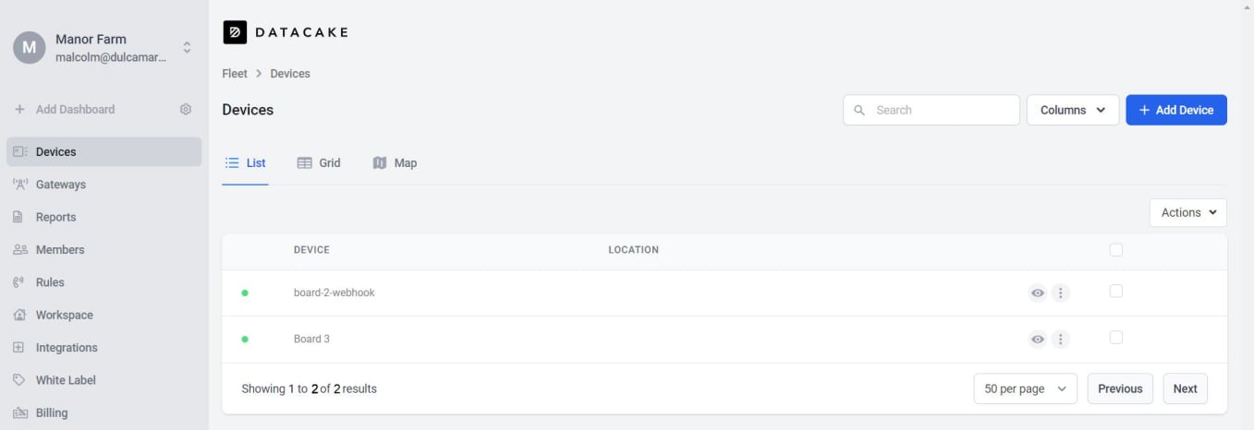The image size is (1254, 430).
Task: Click the Datacake logo icon
Action: click(x=235, y=32)
